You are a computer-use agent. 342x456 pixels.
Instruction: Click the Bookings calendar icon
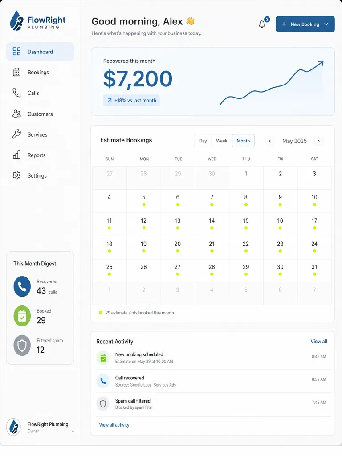pos(16,72)
